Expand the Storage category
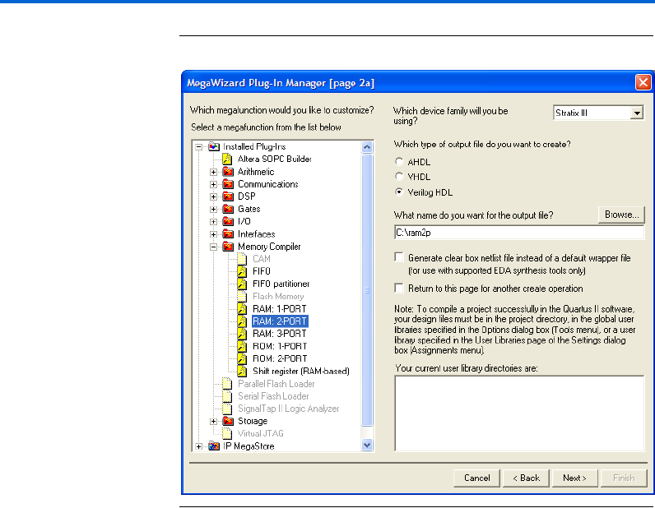This screenshot has height=508, width=655. (213, 422)
